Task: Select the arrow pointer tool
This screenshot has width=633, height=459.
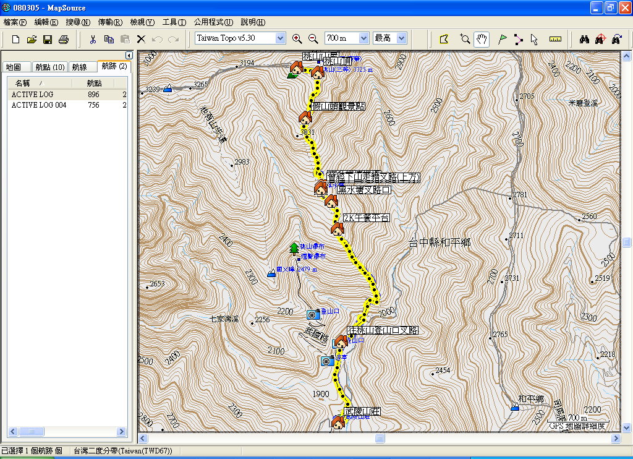Action: coord(535,39)
